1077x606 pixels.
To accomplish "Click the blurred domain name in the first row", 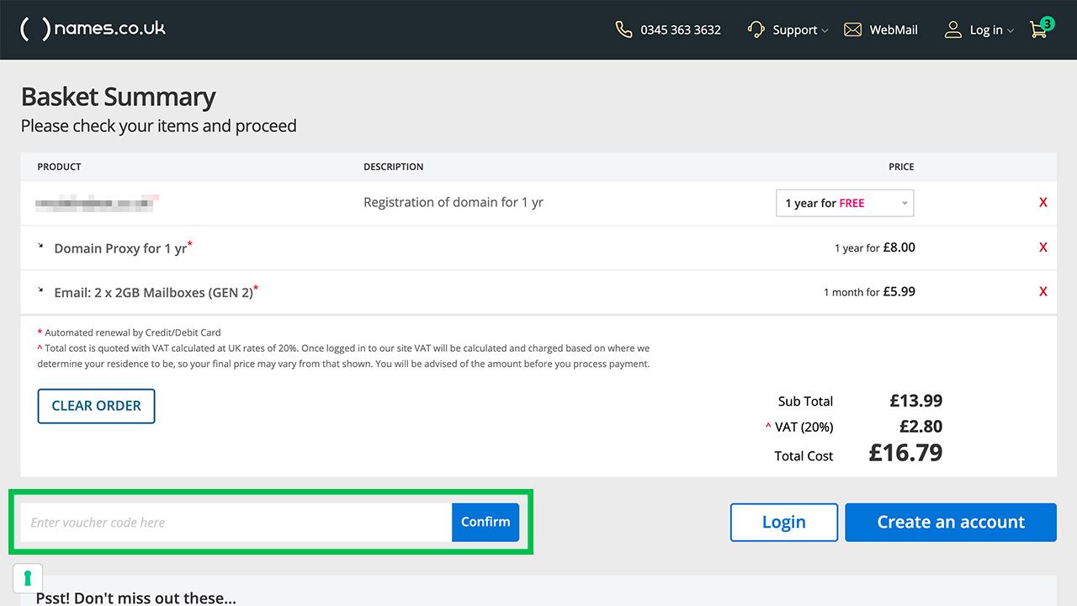I will [98, 203].
